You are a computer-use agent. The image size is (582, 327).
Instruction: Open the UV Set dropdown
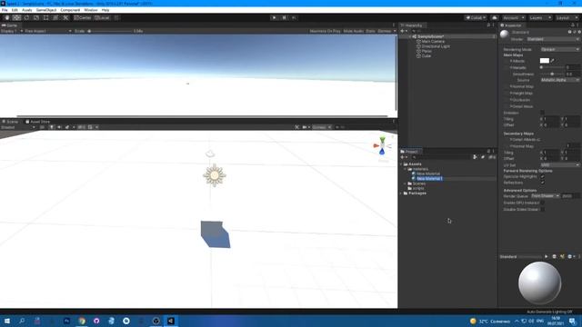(x=560, y=165)
